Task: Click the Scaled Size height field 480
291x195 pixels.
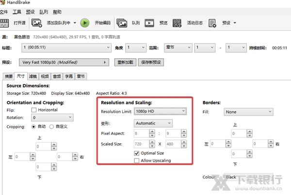Action: [173, 144]
